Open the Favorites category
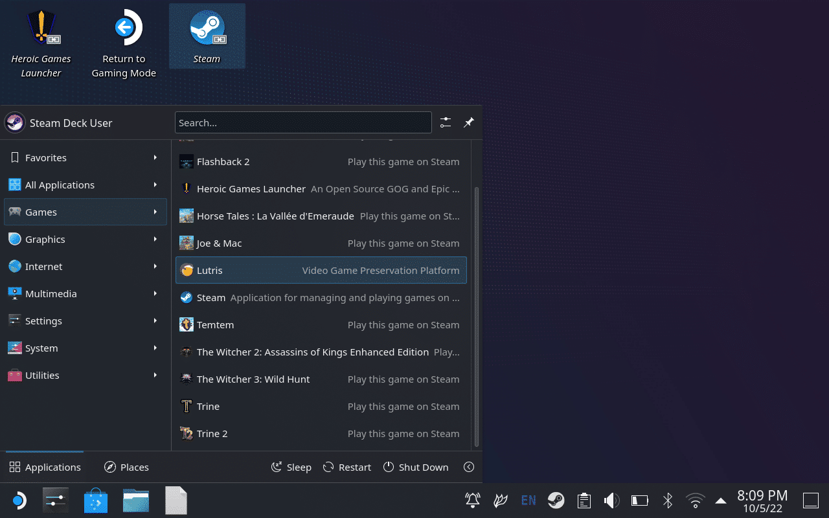Viewport: 829px width, 518px height. click(85, 157)
